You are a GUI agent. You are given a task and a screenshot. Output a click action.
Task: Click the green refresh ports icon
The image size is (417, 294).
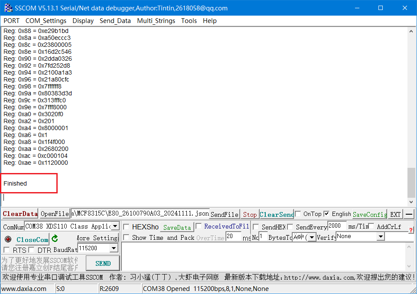[x=55, y=238]
